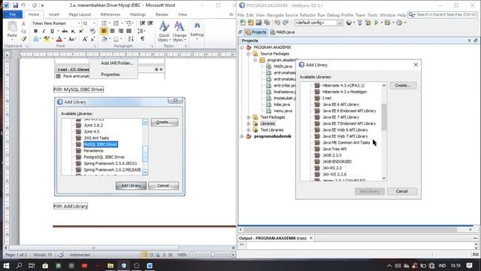
Task: Click the New Project icon in NetBeans
Action: pos(251,23)
